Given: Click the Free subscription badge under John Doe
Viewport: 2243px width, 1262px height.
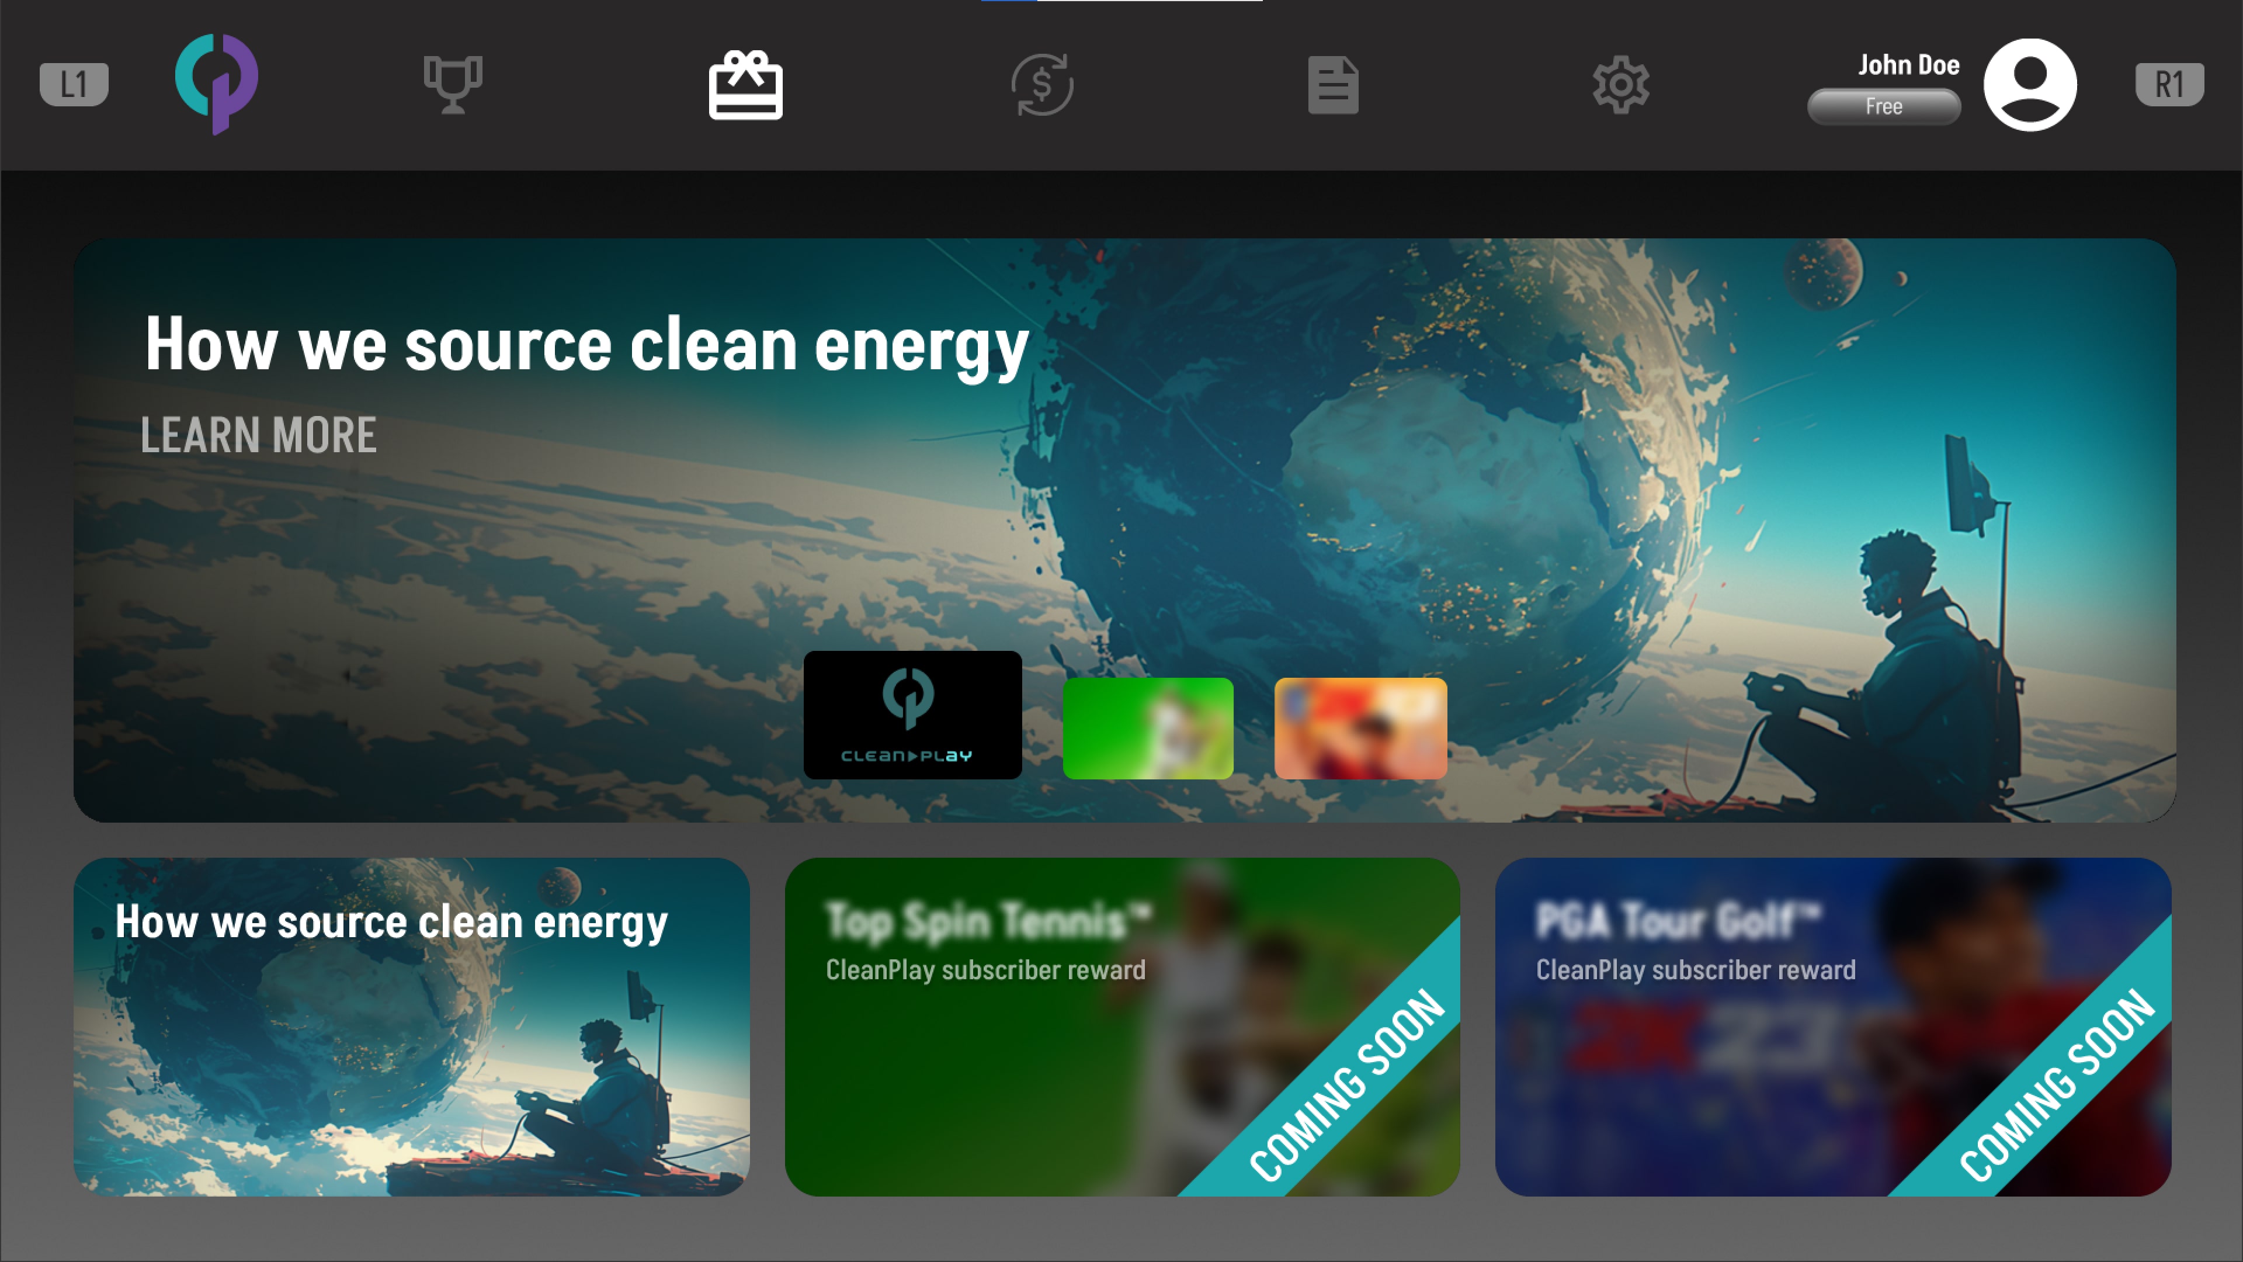Looking at the screenshot, I should coord(1883,106).
